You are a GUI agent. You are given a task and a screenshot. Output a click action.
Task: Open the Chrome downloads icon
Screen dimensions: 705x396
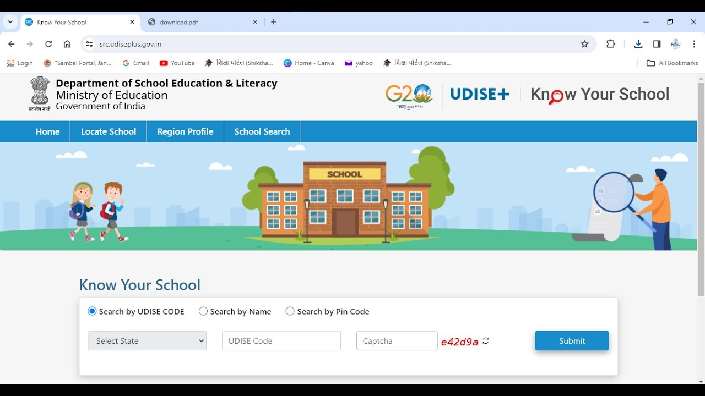tap(638, 44)
